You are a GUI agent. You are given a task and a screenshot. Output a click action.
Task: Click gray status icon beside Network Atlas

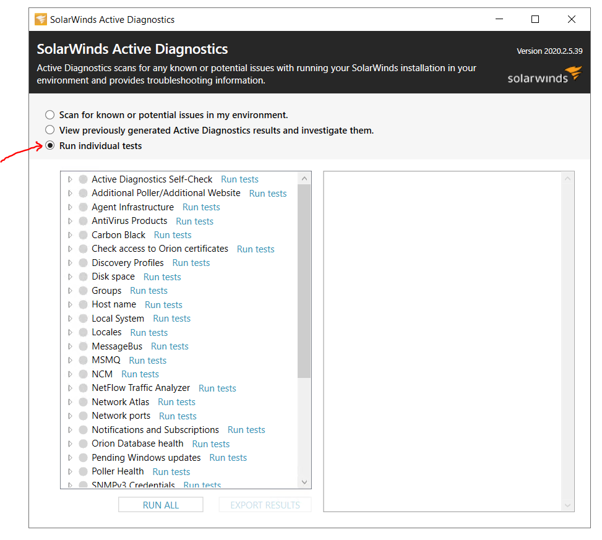[83, 402]
